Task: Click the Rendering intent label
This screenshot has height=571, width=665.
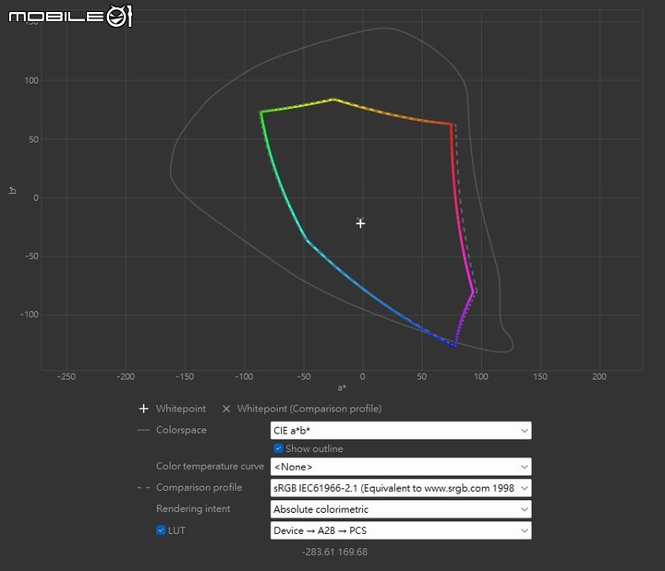Action: click(x=193, y=508)
